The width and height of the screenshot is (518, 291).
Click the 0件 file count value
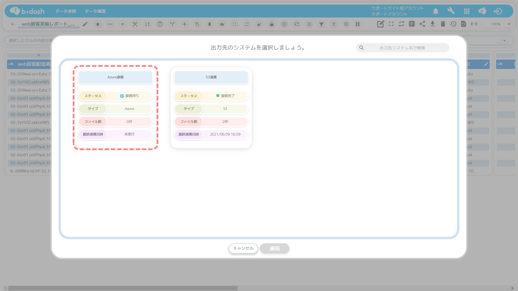click(x=129, y=122)
